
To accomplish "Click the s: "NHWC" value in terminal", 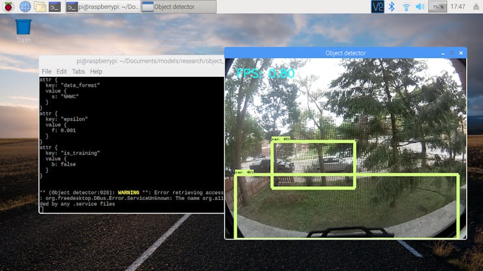I will (65, 96).
